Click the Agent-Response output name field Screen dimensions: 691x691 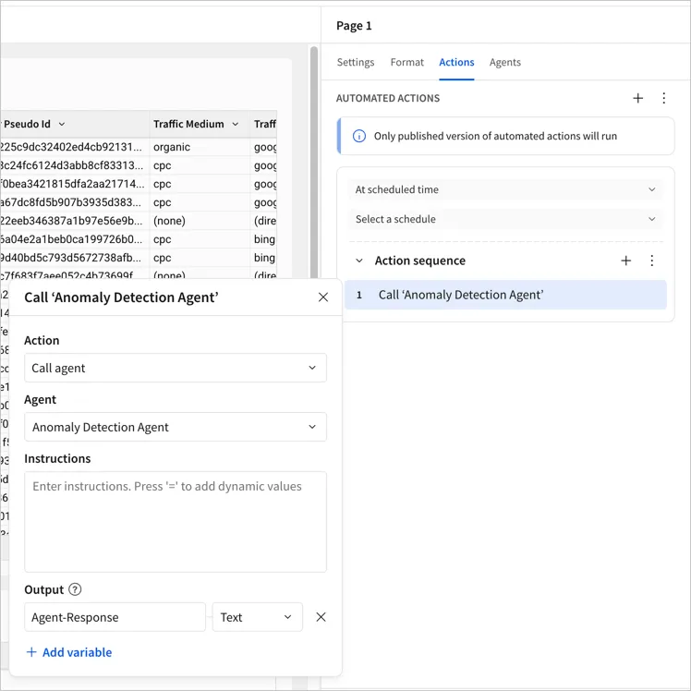115,617
